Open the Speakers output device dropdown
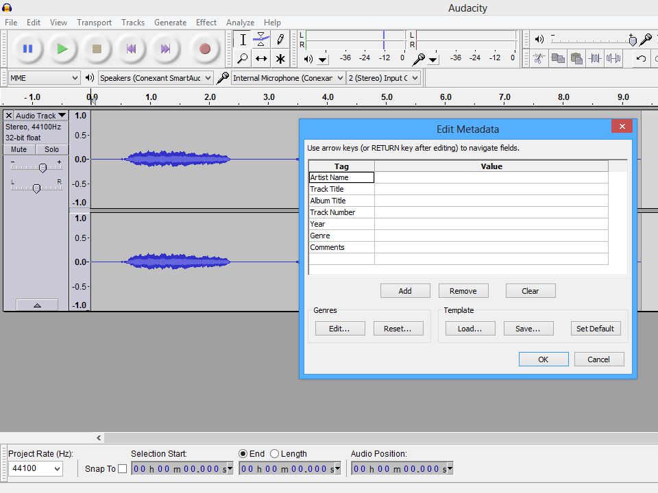658x493 pixels. (x=156, y=78)
